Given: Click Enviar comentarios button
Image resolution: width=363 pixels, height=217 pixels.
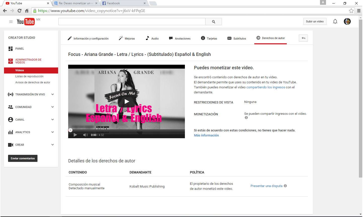Looking at the screenshot, I should coord(23,158).
